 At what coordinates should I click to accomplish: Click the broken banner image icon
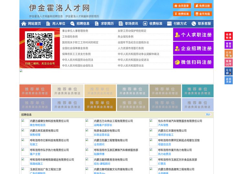(21, 71)
